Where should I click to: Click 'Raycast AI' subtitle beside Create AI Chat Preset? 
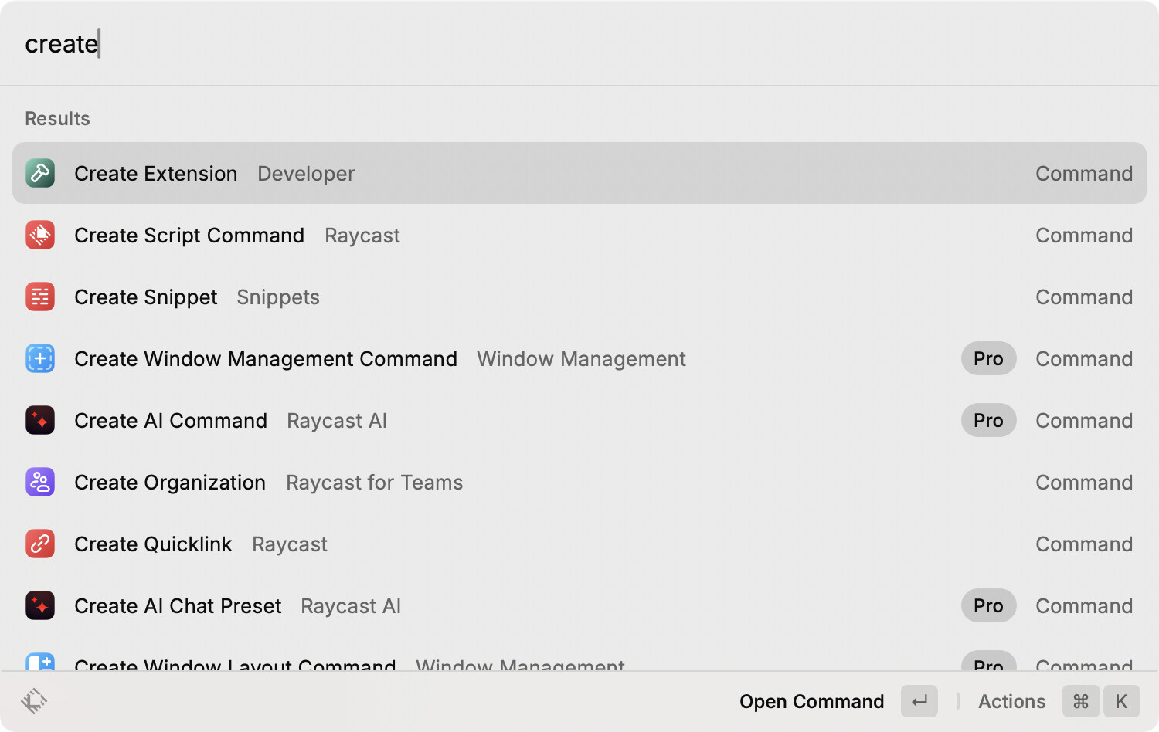point(351,606)
